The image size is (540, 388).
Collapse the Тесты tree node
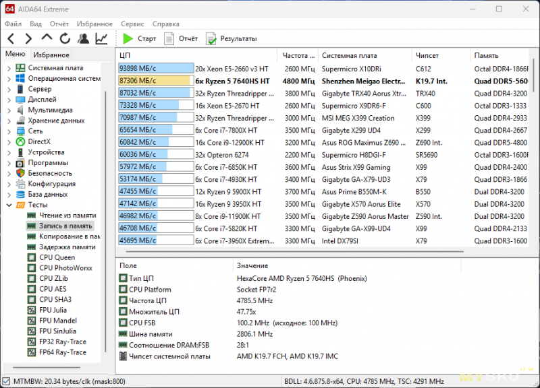pos(9,205)
